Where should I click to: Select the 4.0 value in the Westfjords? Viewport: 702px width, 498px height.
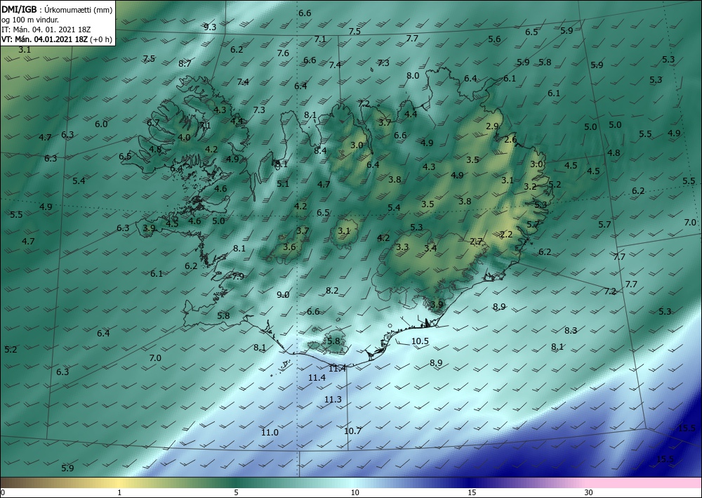click(184, 138)
